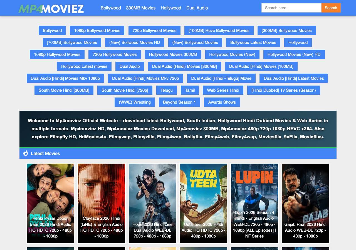Open the Dual Audio [Hindi -Telugu] Movie tag
The height and width of the screenshot is (250, 356).
(x=221, y=78)
